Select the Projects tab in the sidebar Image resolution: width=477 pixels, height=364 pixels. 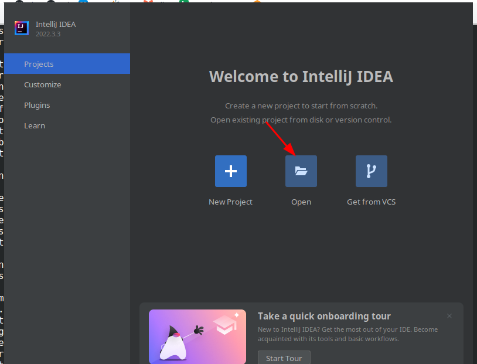(x=39, y=64)
